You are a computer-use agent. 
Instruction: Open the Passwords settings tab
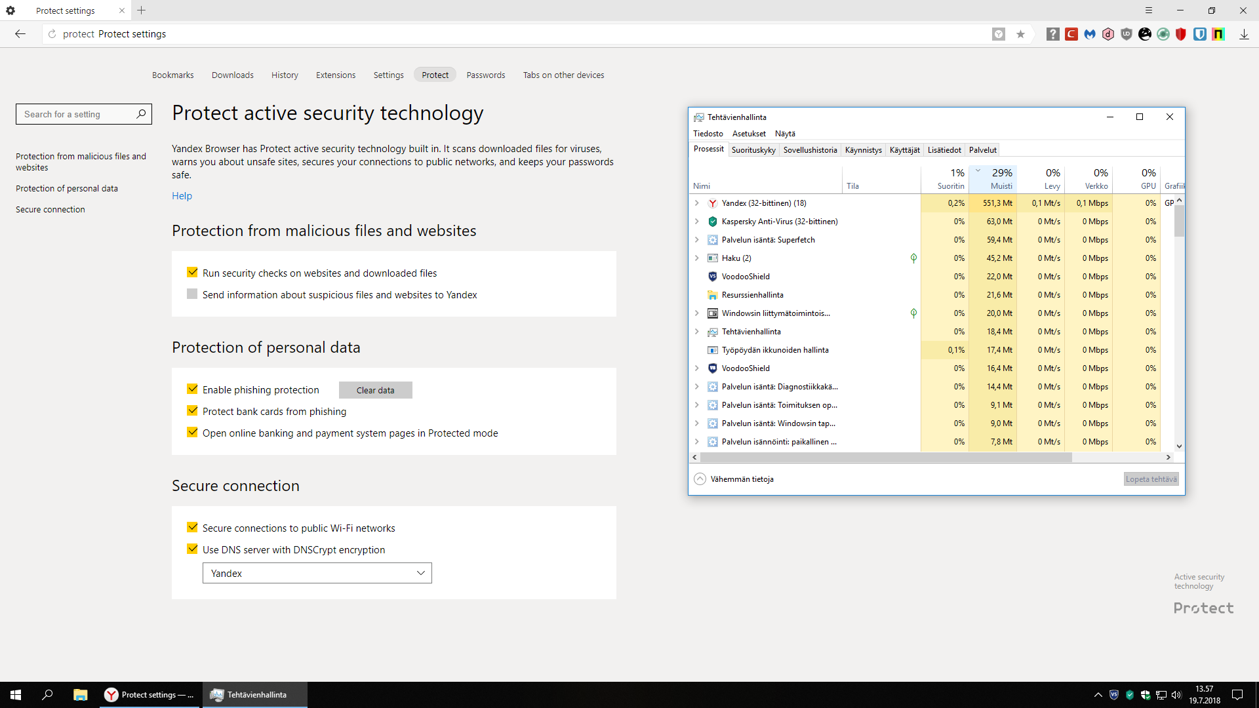[x=485, y=75]
